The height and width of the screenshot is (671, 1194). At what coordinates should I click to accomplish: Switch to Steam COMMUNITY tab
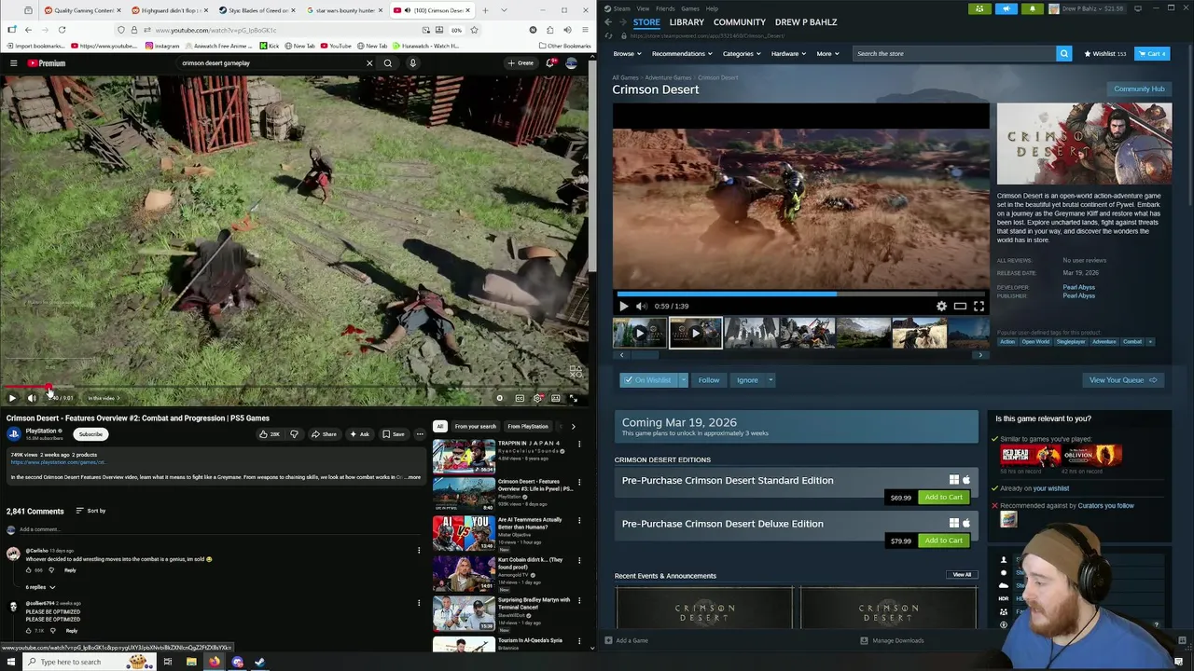pyautogui.click(x=740, y=21)
